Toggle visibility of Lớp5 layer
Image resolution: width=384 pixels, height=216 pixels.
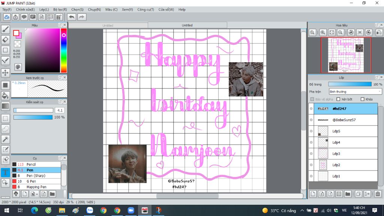point(311,131)
